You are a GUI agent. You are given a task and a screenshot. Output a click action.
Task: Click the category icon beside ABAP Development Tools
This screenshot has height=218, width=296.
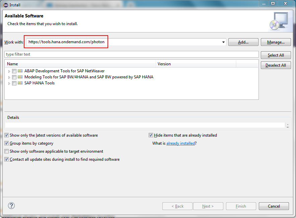[x=20, y=71]
